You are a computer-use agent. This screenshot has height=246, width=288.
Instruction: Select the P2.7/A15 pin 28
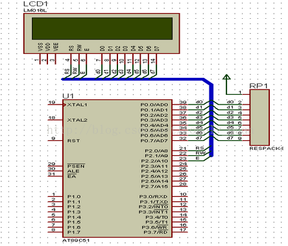coord(180,186)
